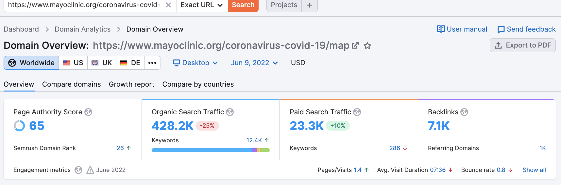The image size is (561, 185).
Task: Add a new project with plus button
Action: point(310,5)
